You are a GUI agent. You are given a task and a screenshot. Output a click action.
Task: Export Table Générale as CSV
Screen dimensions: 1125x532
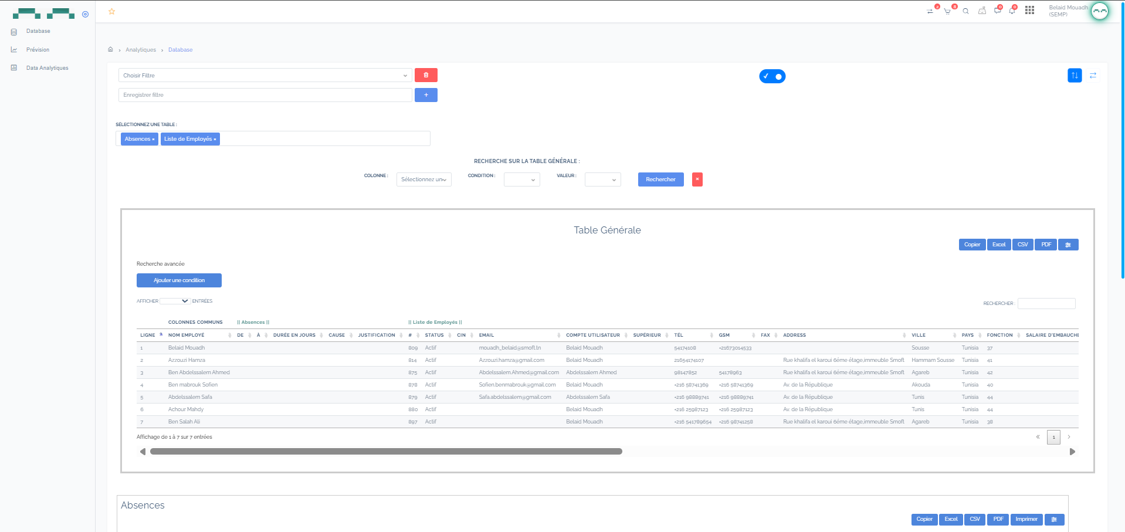1022,245
